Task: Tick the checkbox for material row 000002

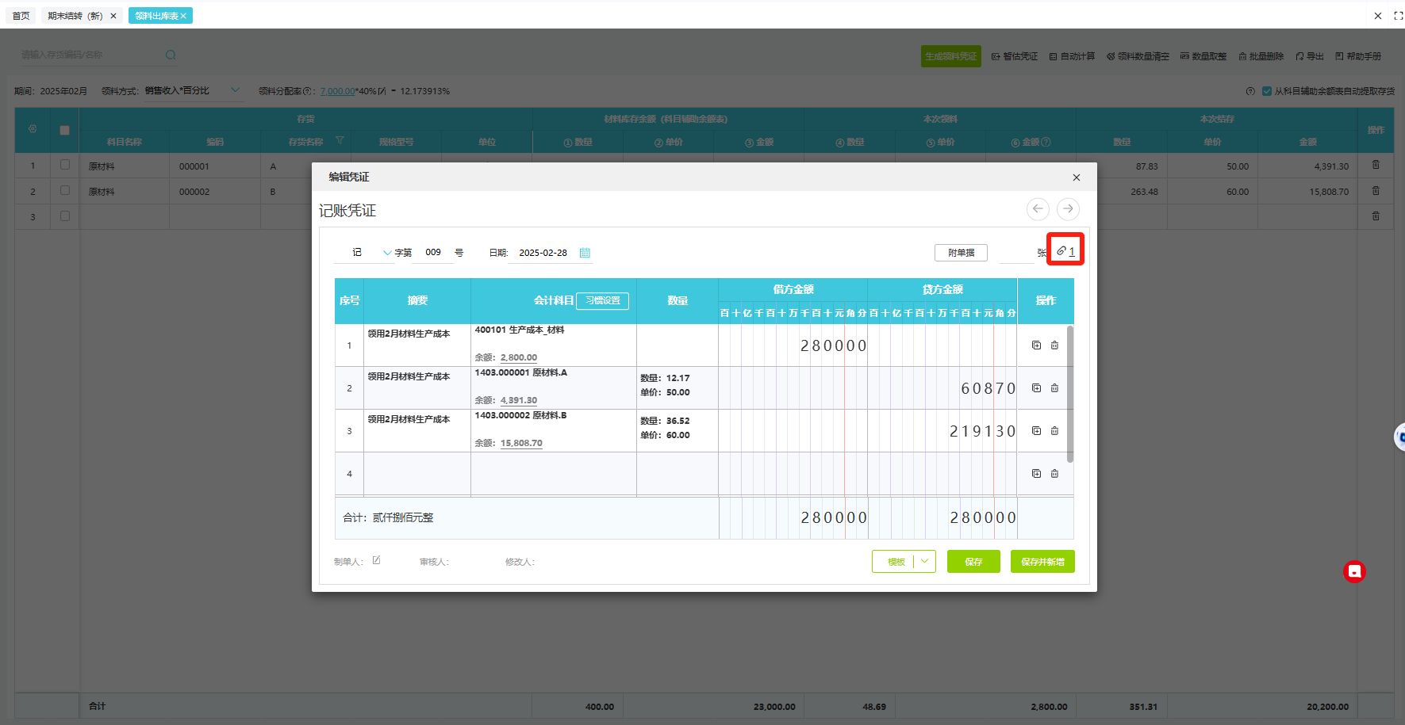Action: point(65,191)
